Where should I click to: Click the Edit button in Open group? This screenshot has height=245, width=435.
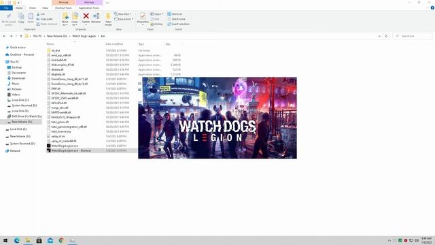click(x=155, y=19)
